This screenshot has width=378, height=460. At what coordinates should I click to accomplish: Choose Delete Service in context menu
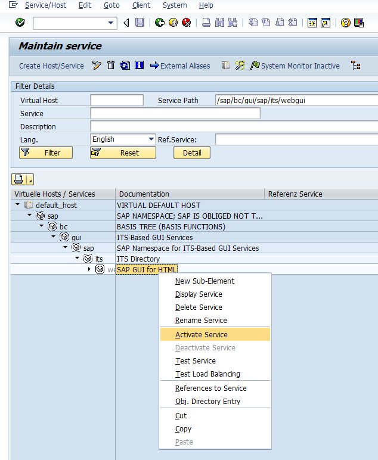tap(215, 307)
